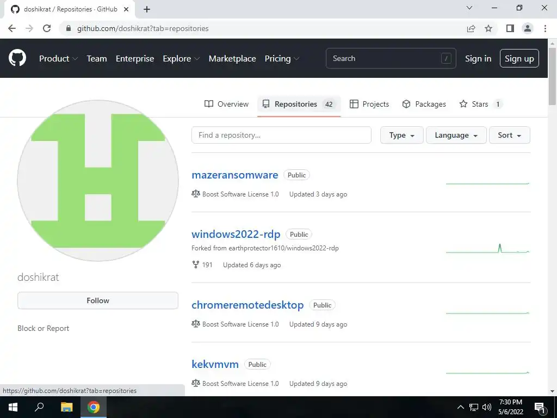Open the Marketplace page
This screenshot has width=557, height=418.
[232, 58]
